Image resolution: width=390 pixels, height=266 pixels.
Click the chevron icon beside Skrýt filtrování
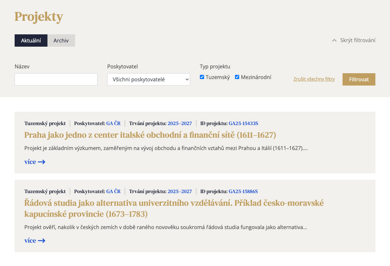334,40
